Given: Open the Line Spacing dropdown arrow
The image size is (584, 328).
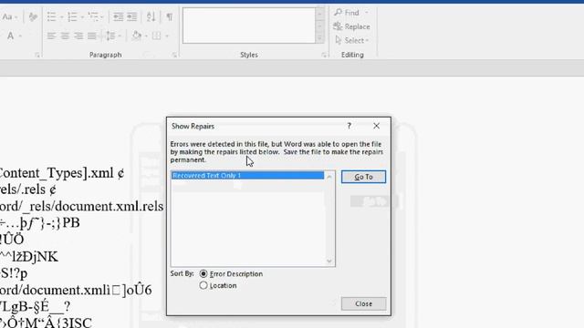Looking at the screenshot, I should point(120,36).
